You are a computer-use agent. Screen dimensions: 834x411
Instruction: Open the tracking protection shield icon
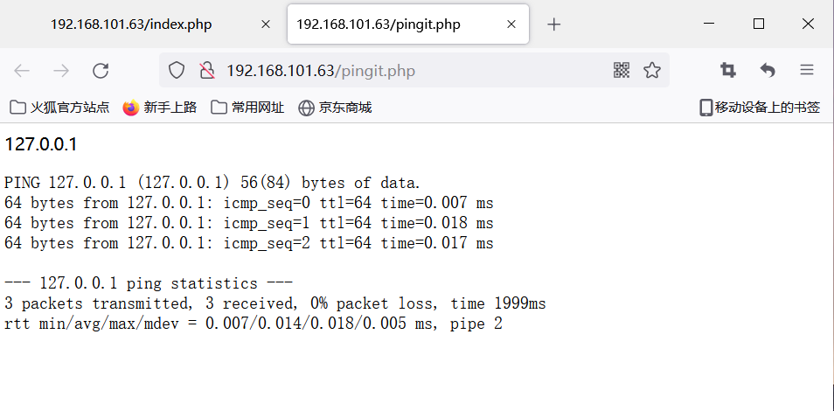pos(176,70)
